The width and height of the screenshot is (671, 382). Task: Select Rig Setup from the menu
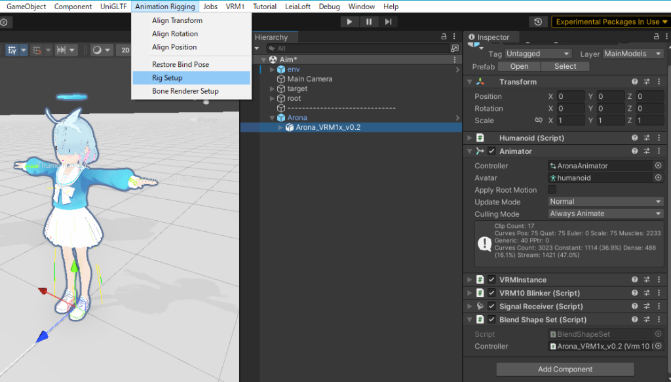(x=167, y=77)
